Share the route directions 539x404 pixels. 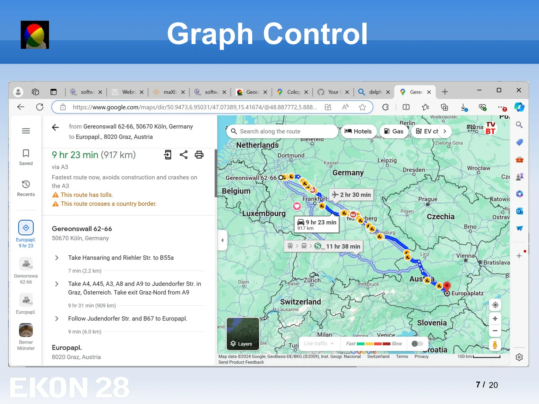183,155
